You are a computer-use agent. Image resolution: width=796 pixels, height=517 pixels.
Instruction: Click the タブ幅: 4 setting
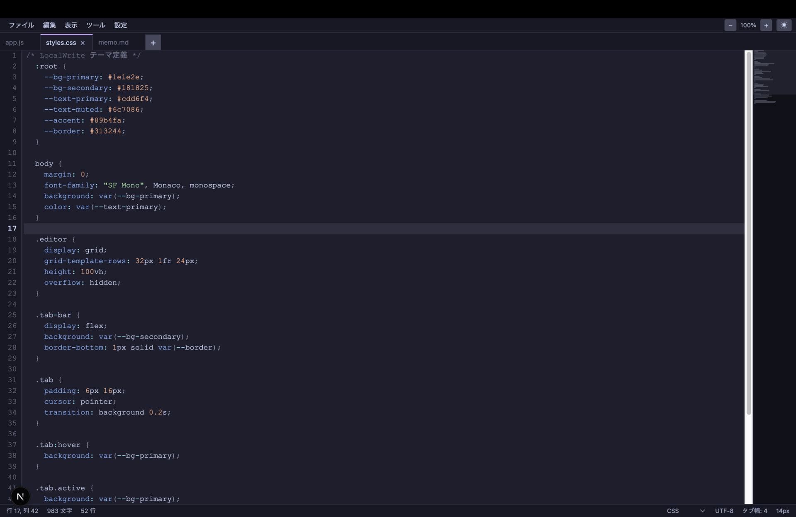click(x=755, y=511)
